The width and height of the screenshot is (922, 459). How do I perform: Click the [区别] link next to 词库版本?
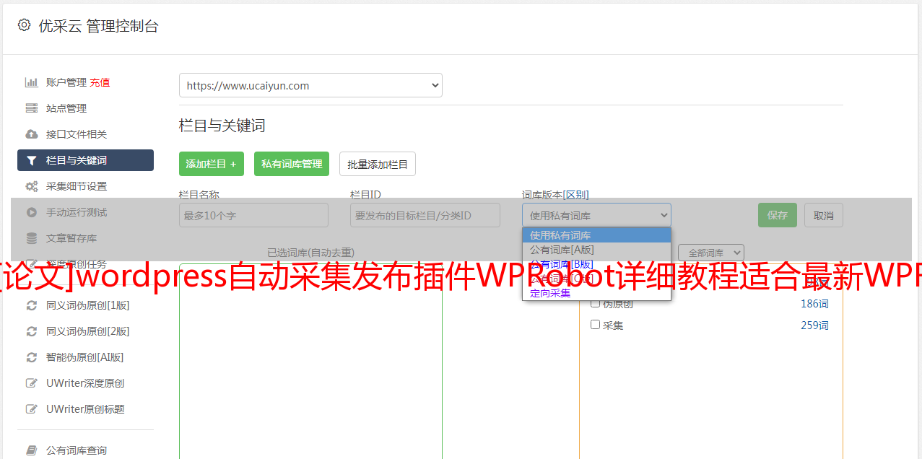[x=576, y=195]
